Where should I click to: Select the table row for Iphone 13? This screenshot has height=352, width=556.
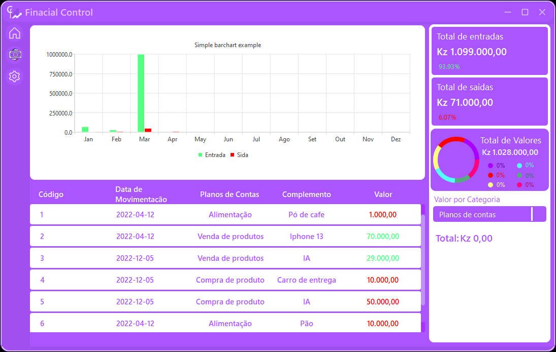(x=225, y=236)
